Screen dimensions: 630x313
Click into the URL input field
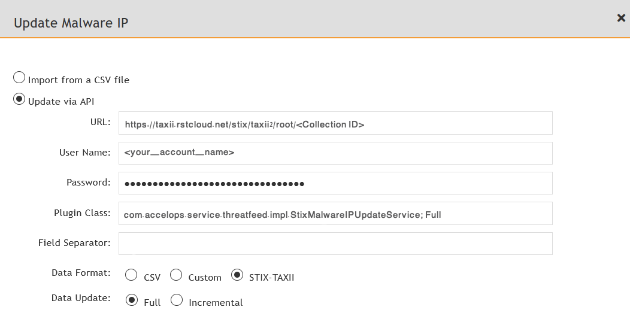[x=335, y=123]
